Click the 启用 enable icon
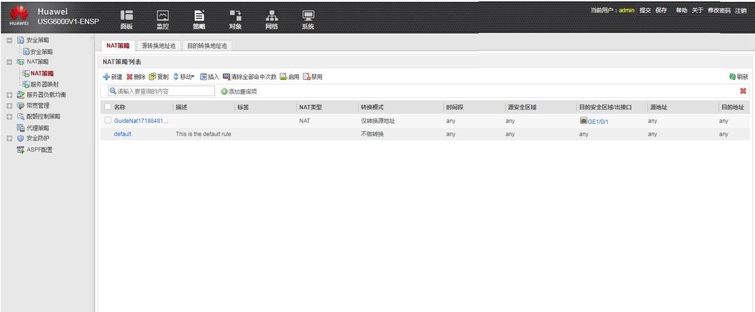The image size is (755, 312). click(x=283, y=77)
